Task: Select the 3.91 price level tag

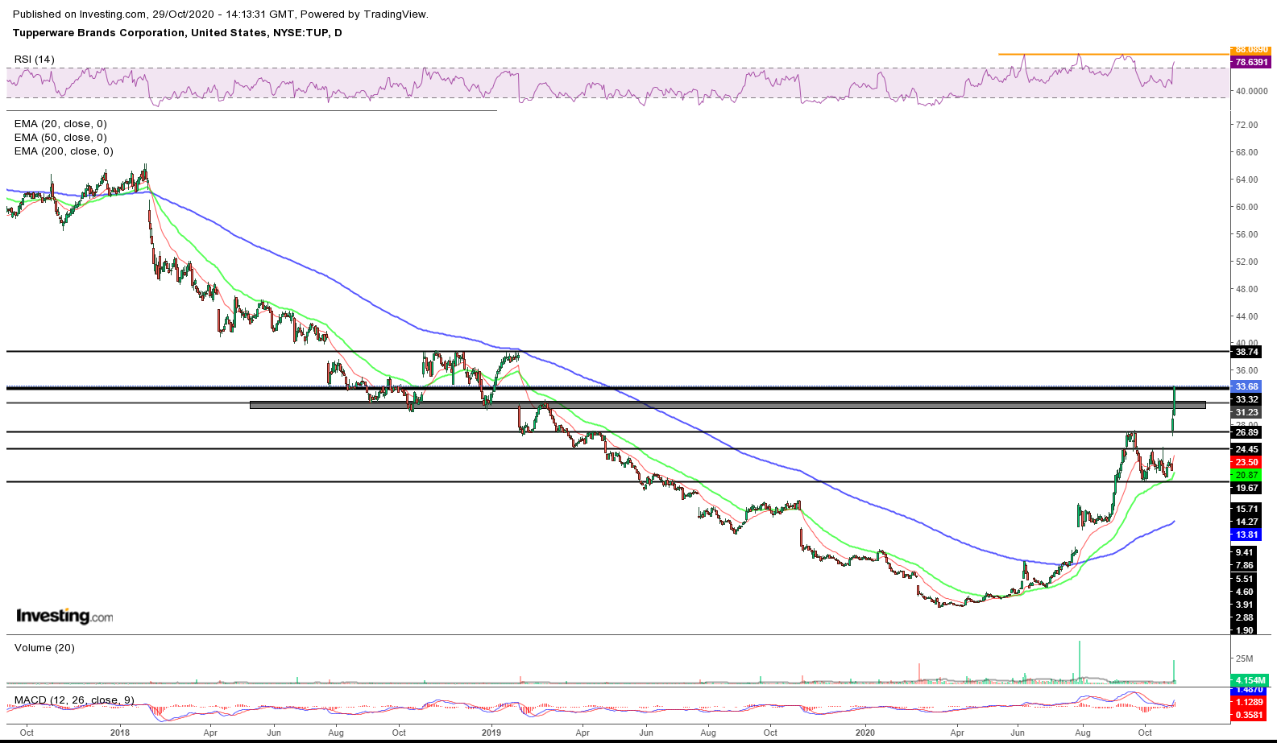Action: click(1245, 605)
